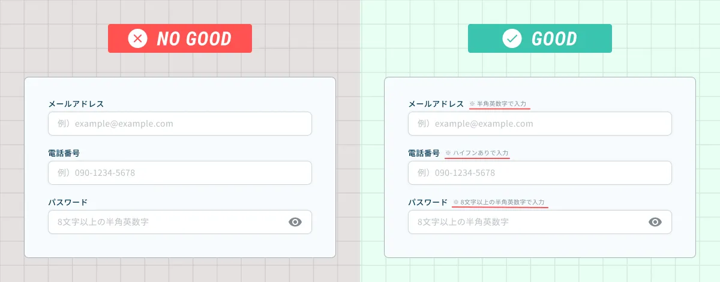Click the left パスワード label
The height and width of the screenshot is (282, 720).
coord(68,202)
